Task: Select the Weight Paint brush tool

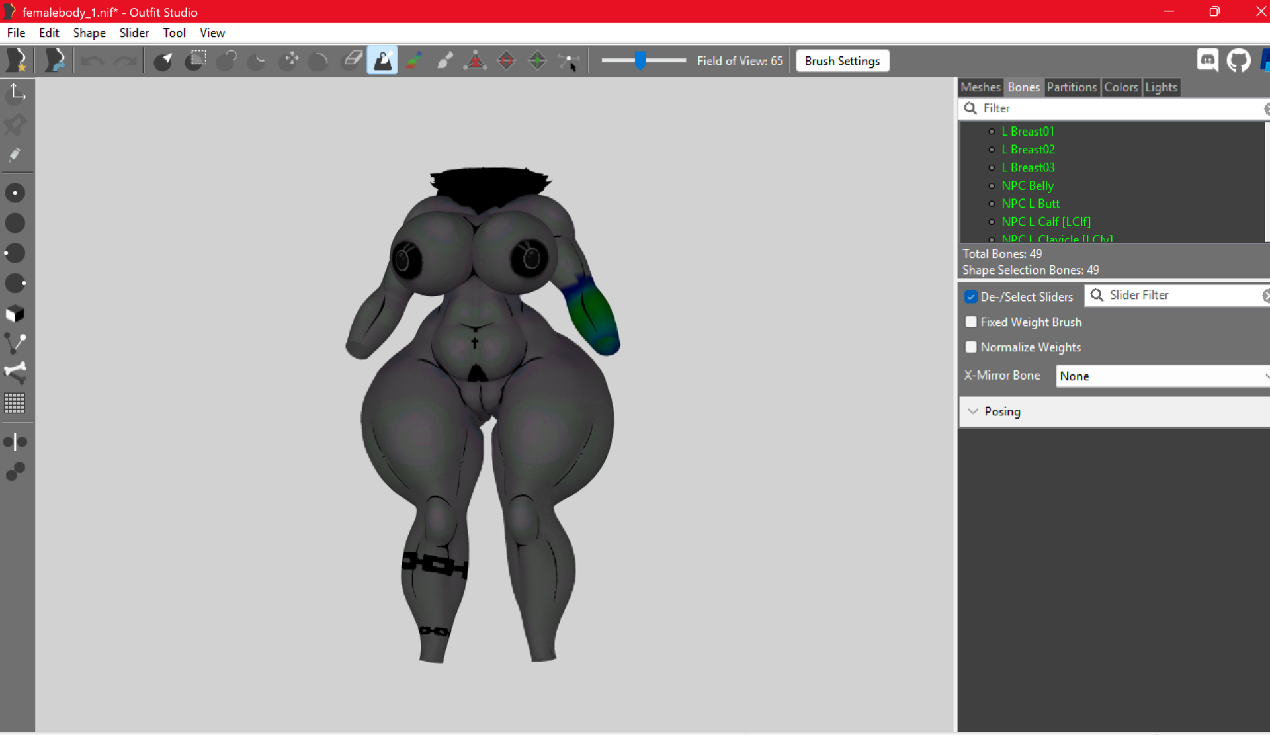Action: 382,61
